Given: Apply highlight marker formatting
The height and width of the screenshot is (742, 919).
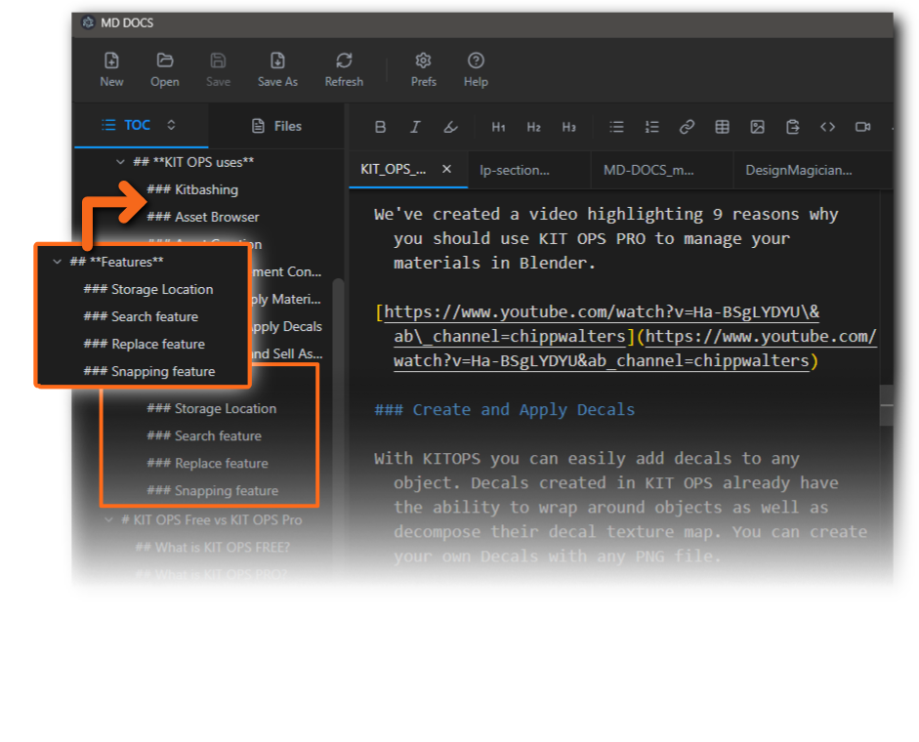Looking at the screenshot, I should pos(450,127).
